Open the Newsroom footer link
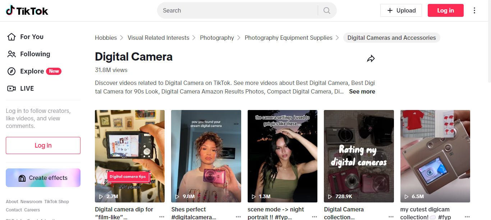The image size is (491, 220). point(31,202)
